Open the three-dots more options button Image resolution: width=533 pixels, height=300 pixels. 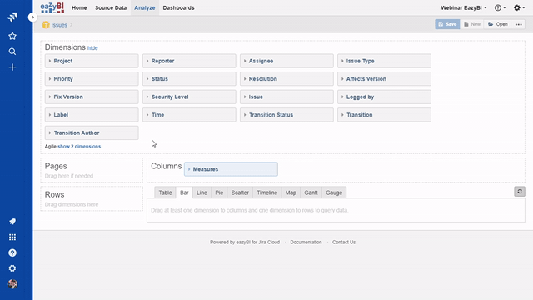[518, 24]
